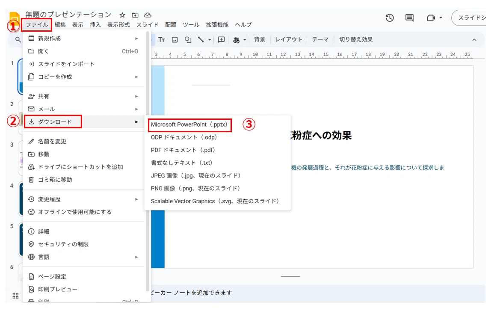Click the grid view icon at bottom left
Screen dimensions: 500x311
[15, 296]
